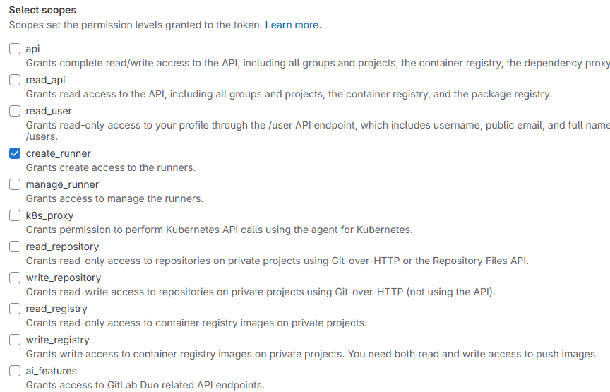Click the "k8s_proxy" label text
610x392 pixels.
49,216
